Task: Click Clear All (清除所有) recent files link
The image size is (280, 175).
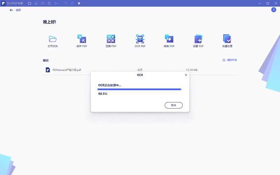Action: (230, 60)
